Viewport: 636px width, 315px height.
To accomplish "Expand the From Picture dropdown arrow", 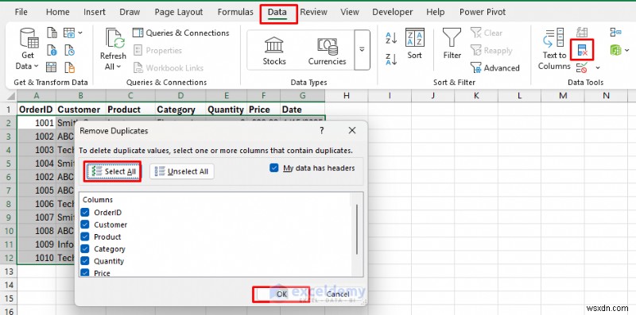I will [x=80, y=33].
